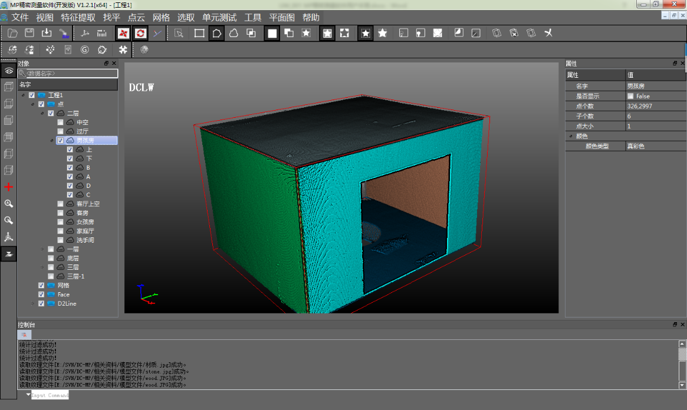Enable the 客厅上空 point cloud checkbox
687x410 pixels.
pos(61,204)
